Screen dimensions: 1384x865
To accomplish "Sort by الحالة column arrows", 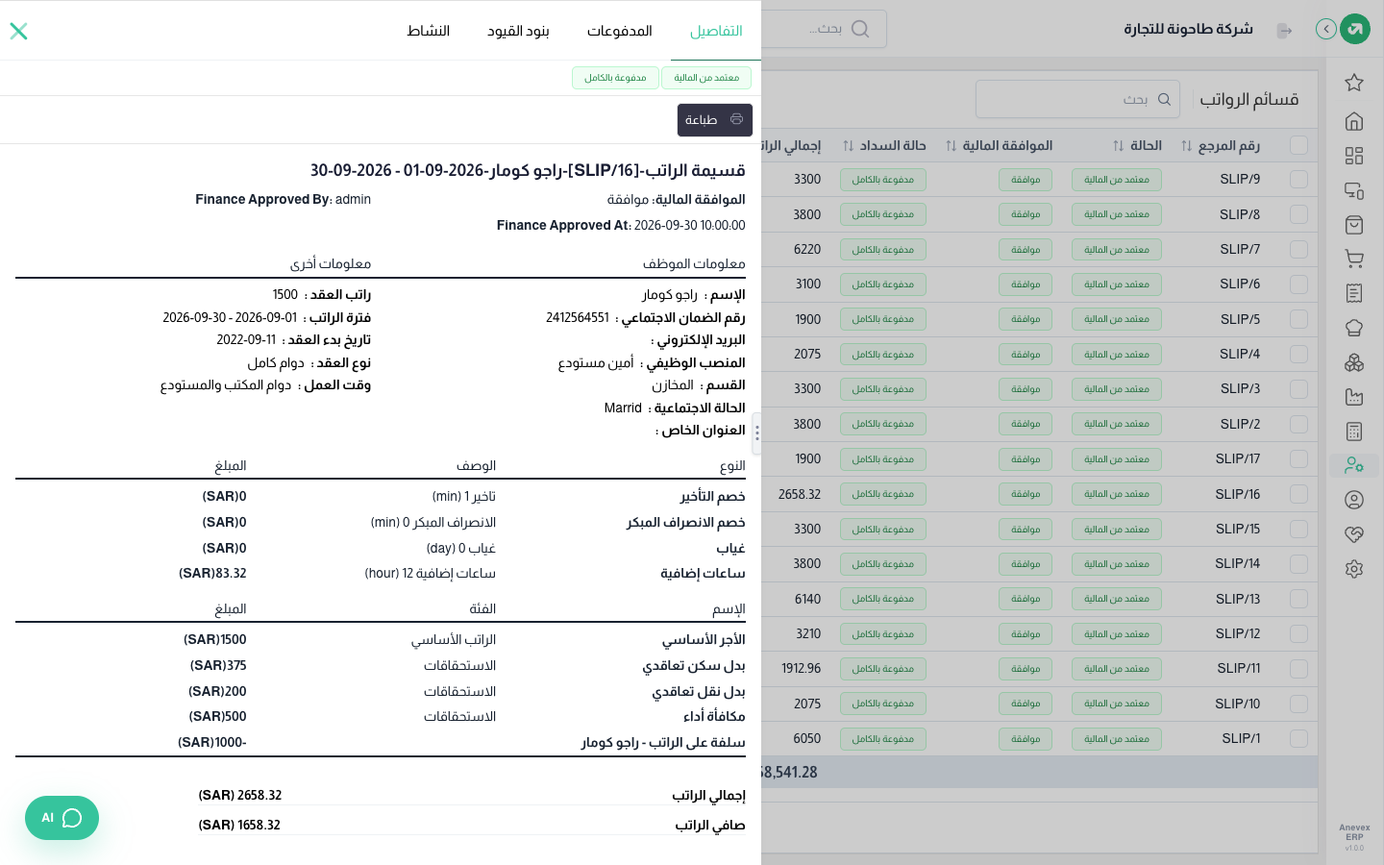I will (x=1119, y=146).
